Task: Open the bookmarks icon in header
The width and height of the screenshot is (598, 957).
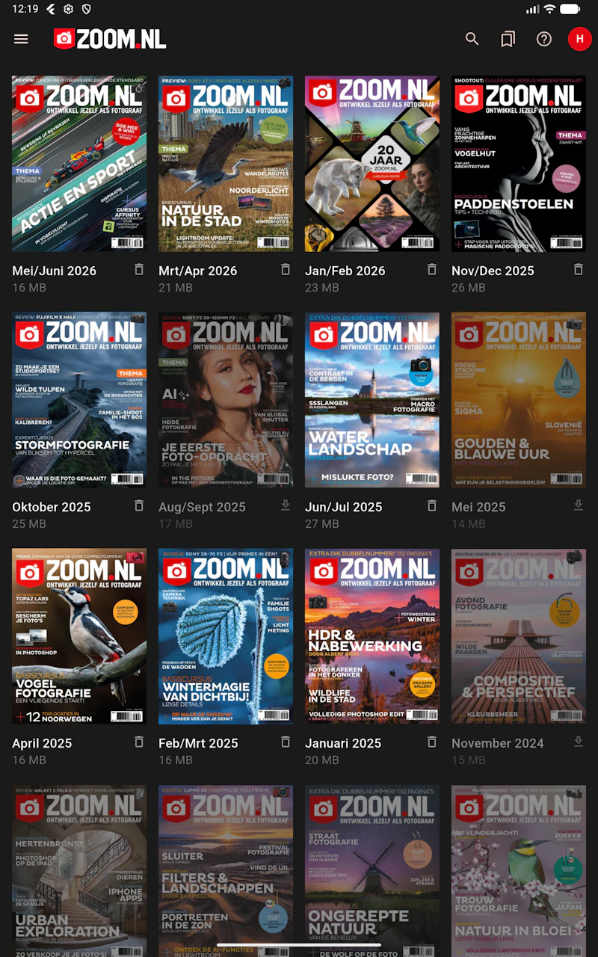Action: [x=508, y=39]
